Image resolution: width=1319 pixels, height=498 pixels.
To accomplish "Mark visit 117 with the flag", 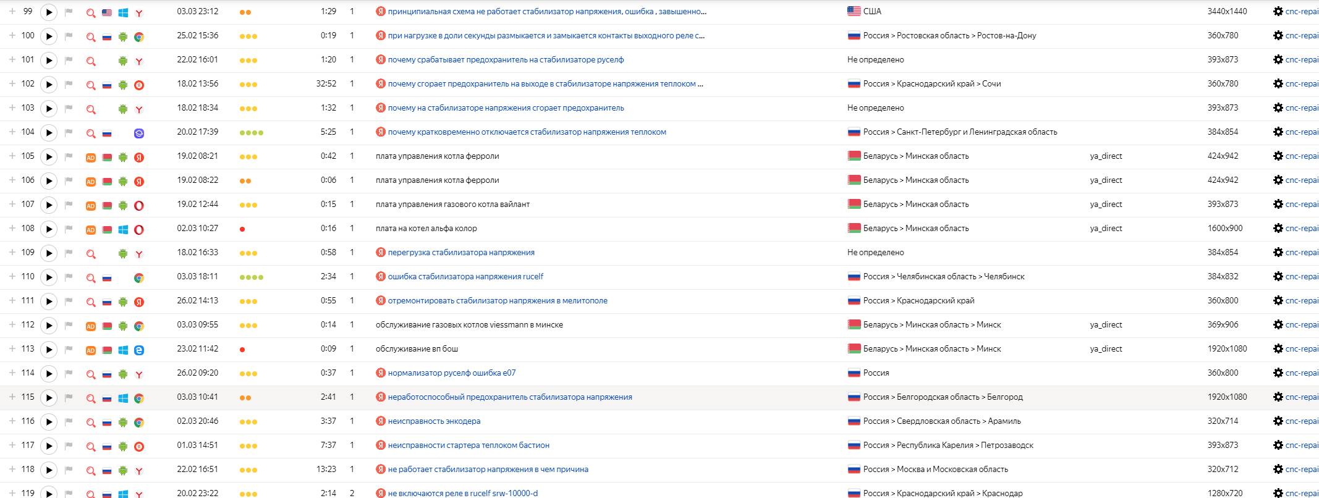I will point(69,446).
